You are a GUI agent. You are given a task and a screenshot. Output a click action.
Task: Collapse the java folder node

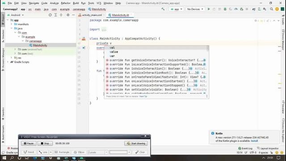point(11,28)
